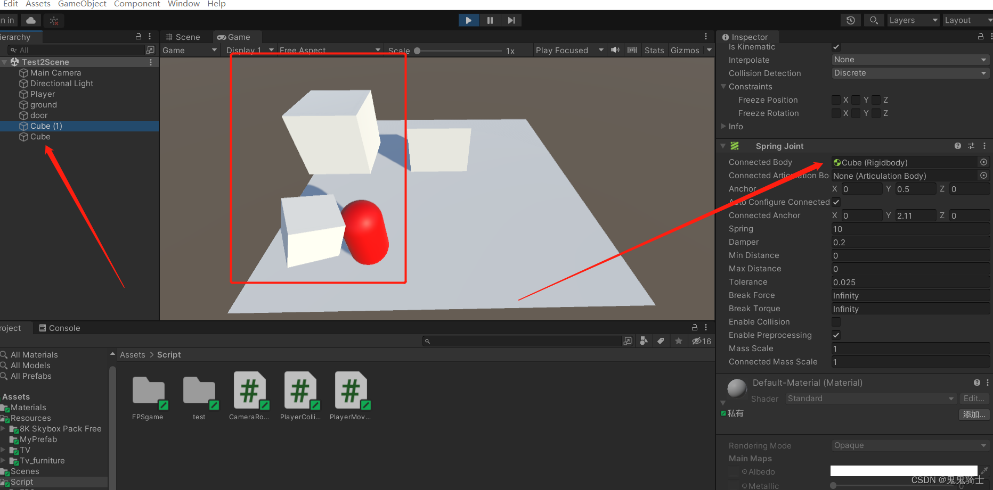993x490 pixels.
Task: Open the Spring Joint help documentation icon
Action: (957, 146)
